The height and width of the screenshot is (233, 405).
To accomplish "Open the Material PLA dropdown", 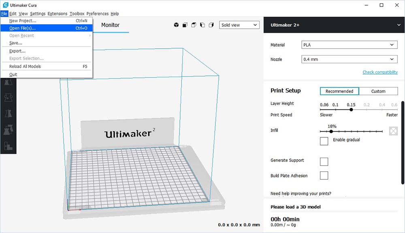I will pyautogui.click(x=349, y=45).
